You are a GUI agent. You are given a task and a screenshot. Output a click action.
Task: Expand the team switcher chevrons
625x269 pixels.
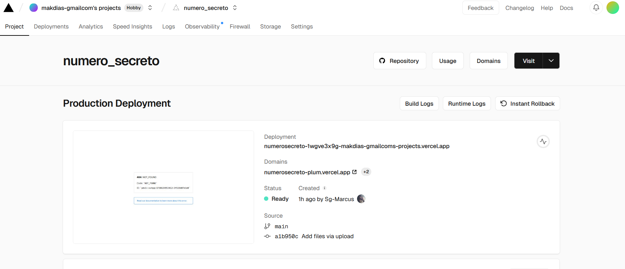point(150,8)
